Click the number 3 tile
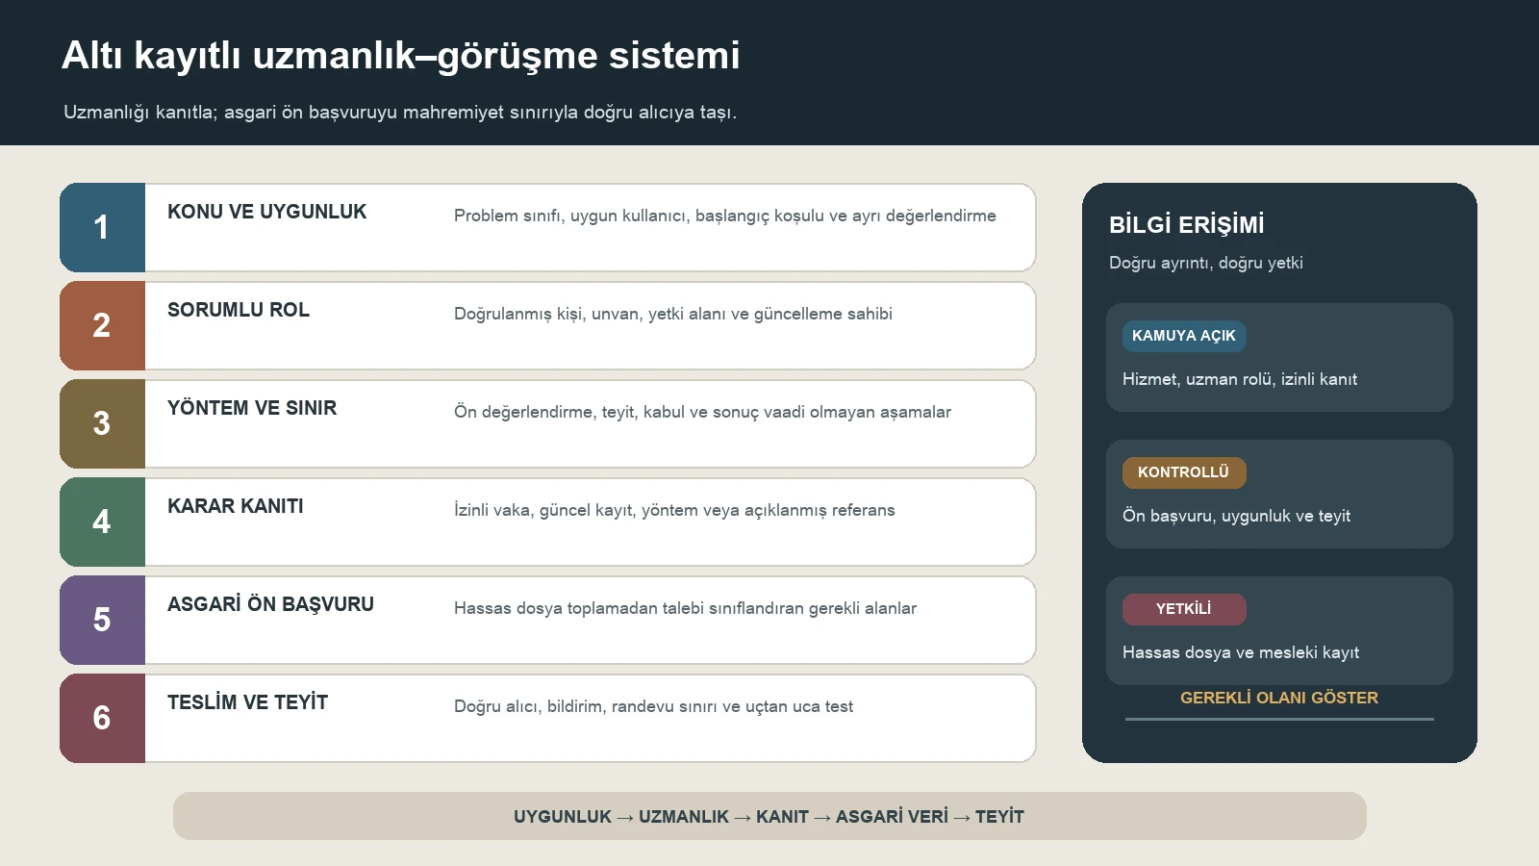The image size is (1539, 866). (102, 423)
